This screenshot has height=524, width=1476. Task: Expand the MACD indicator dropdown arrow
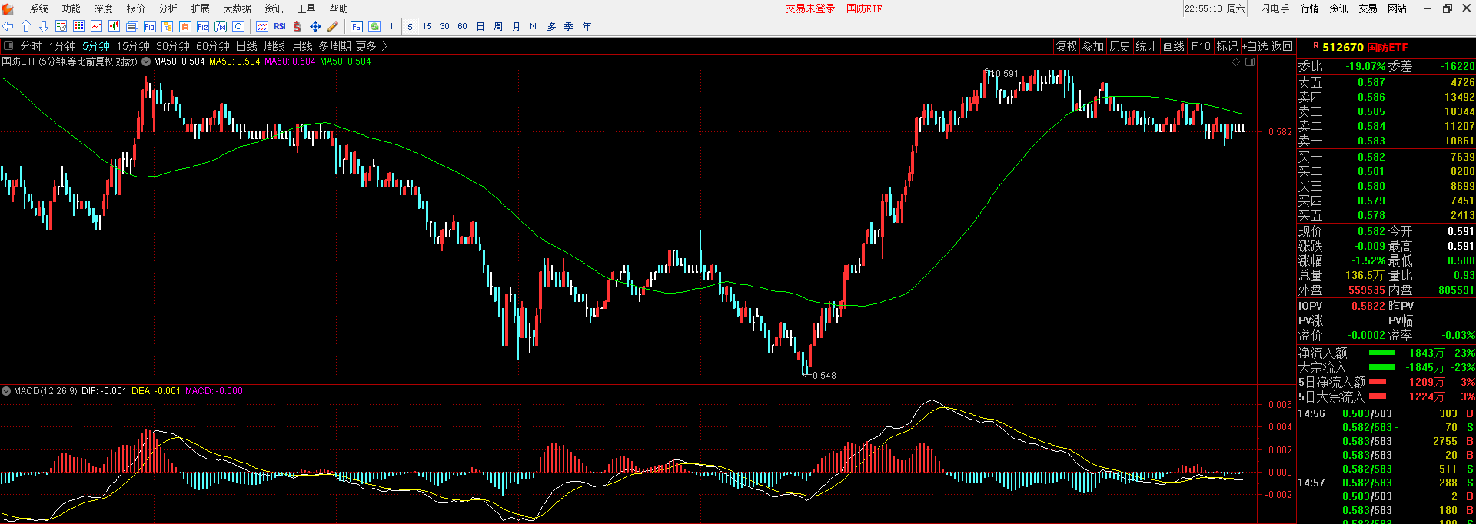(x=7, y=391)
